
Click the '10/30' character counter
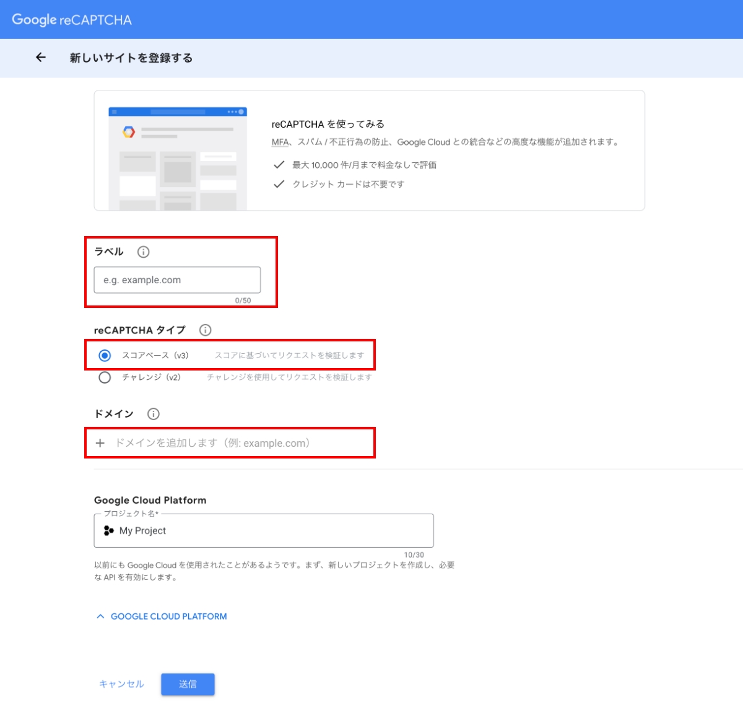[x=414, y=555]
